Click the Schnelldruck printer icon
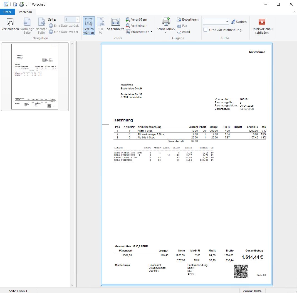 (166, 22)
